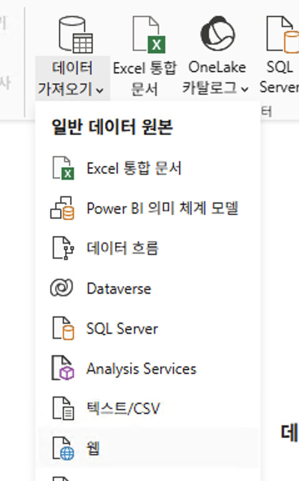Click the 일반 데이터 원본 heading
Screen dimensions: 299x481
coord(112,127)
